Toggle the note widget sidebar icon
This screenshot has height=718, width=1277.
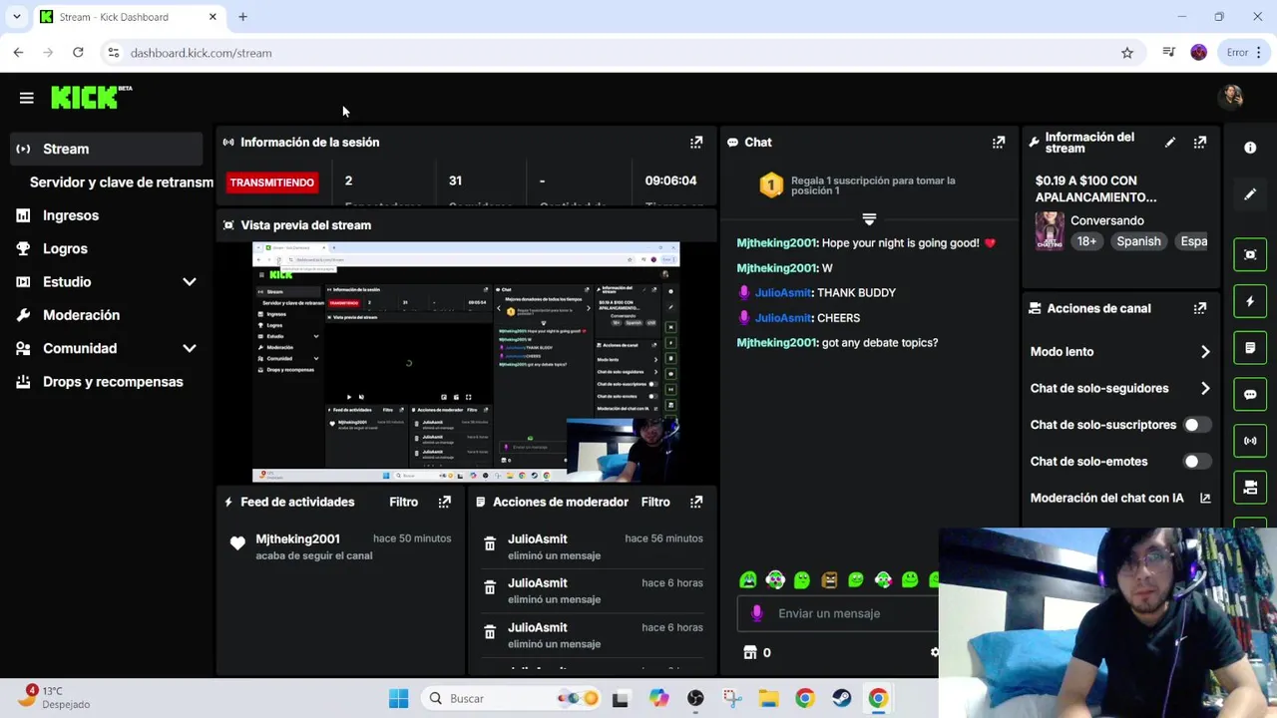click(x=1250, y=348)
